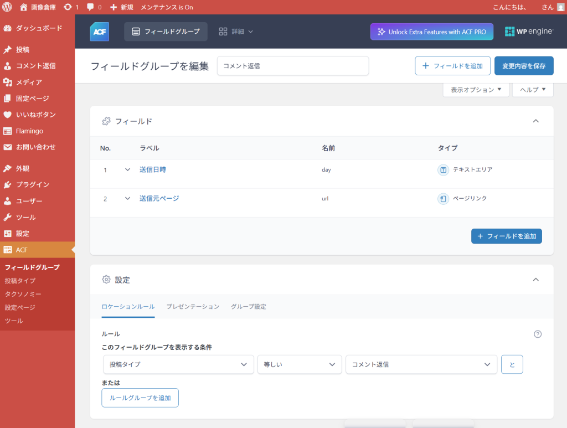Viewport: 567px width, 428px height.
Task: Open the 表示オプション dropdown
Action: click(x=476, y=89)
